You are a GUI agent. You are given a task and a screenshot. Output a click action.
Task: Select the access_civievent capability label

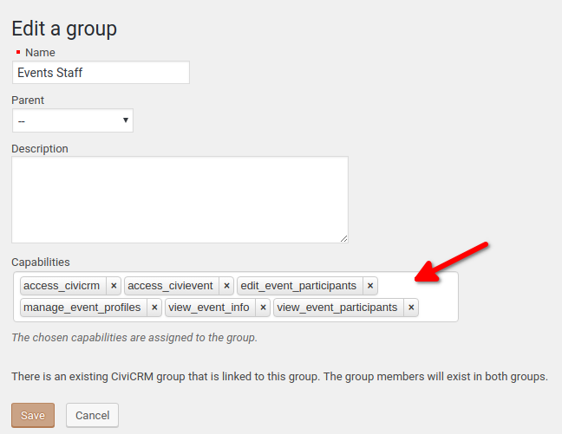coord(170,286)
